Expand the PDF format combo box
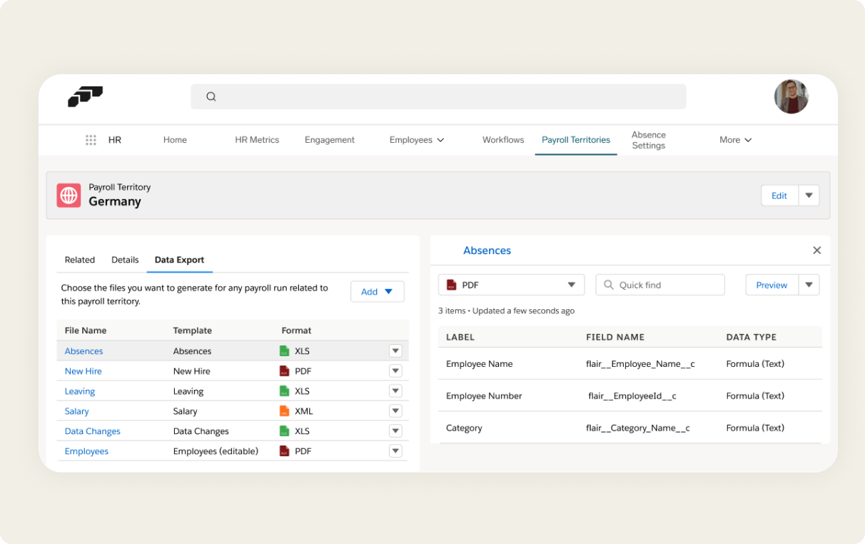Screen dimensions: 865x544 tap(512, 285)
